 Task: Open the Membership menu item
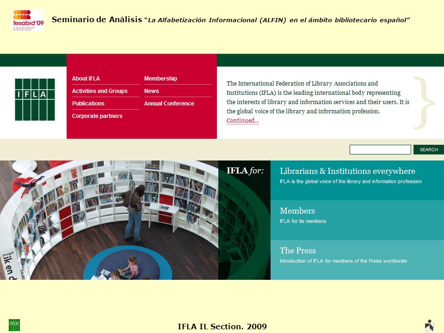(x=160, y=79)
